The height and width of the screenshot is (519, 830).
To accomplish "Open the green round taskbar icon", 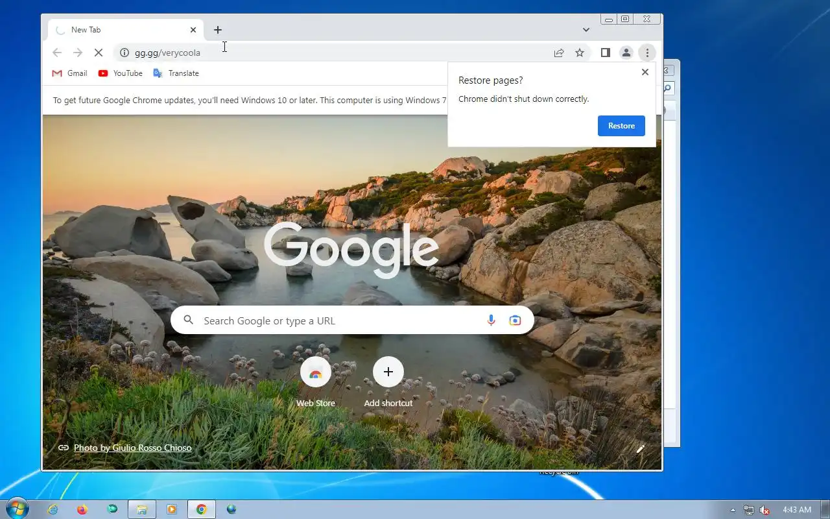I will [112, 510].
